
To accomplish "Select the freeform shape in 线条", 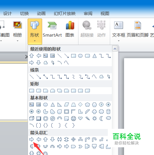I will click(x=101, y=77).
